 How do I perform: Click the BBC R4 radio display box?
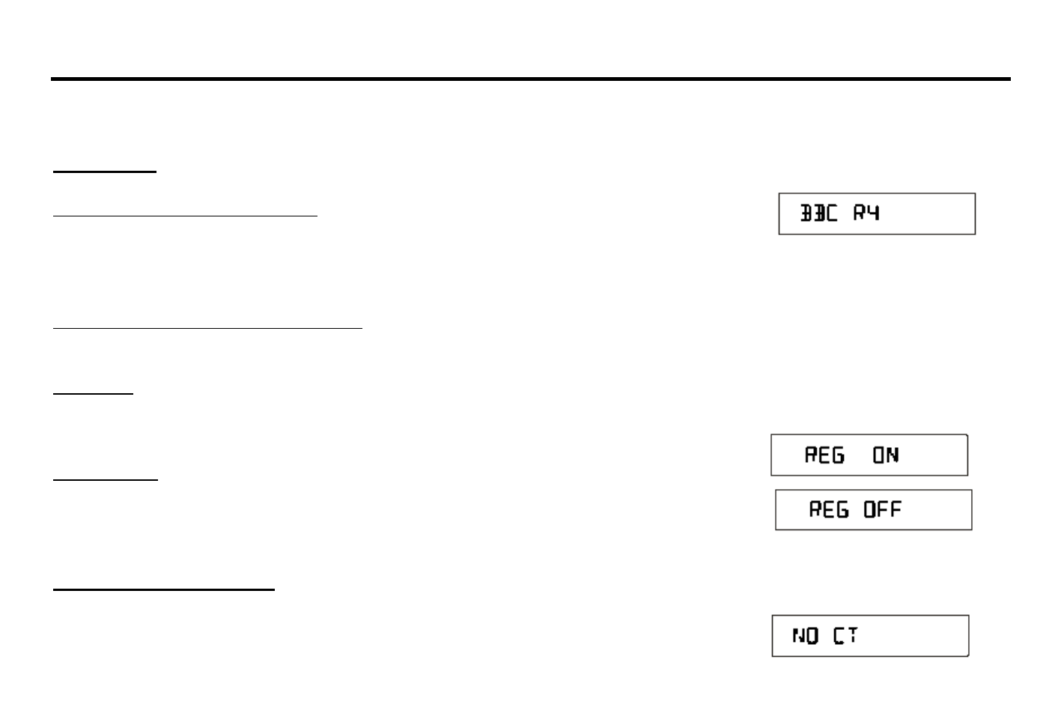pyautogui.click(x=876, y=213)
